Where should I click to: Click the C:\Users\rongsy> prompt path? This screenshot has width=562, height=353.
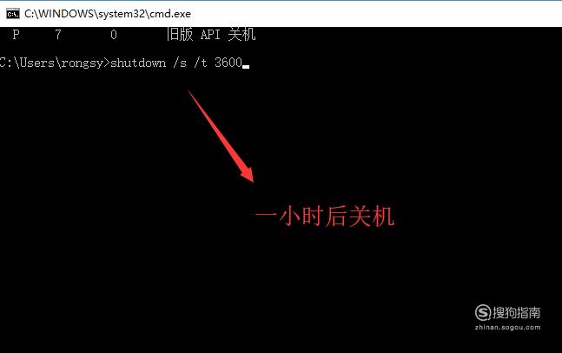pyautogui.click(x=55, y=63)
